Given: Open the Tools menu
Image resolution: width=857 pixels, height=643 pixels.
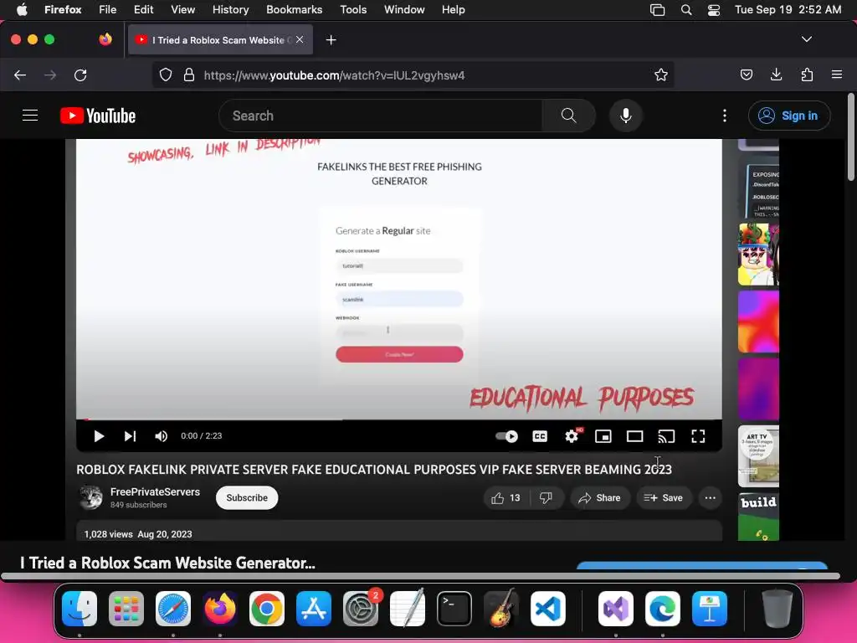Looking at the screenshot, I should (x=353, y=10).
